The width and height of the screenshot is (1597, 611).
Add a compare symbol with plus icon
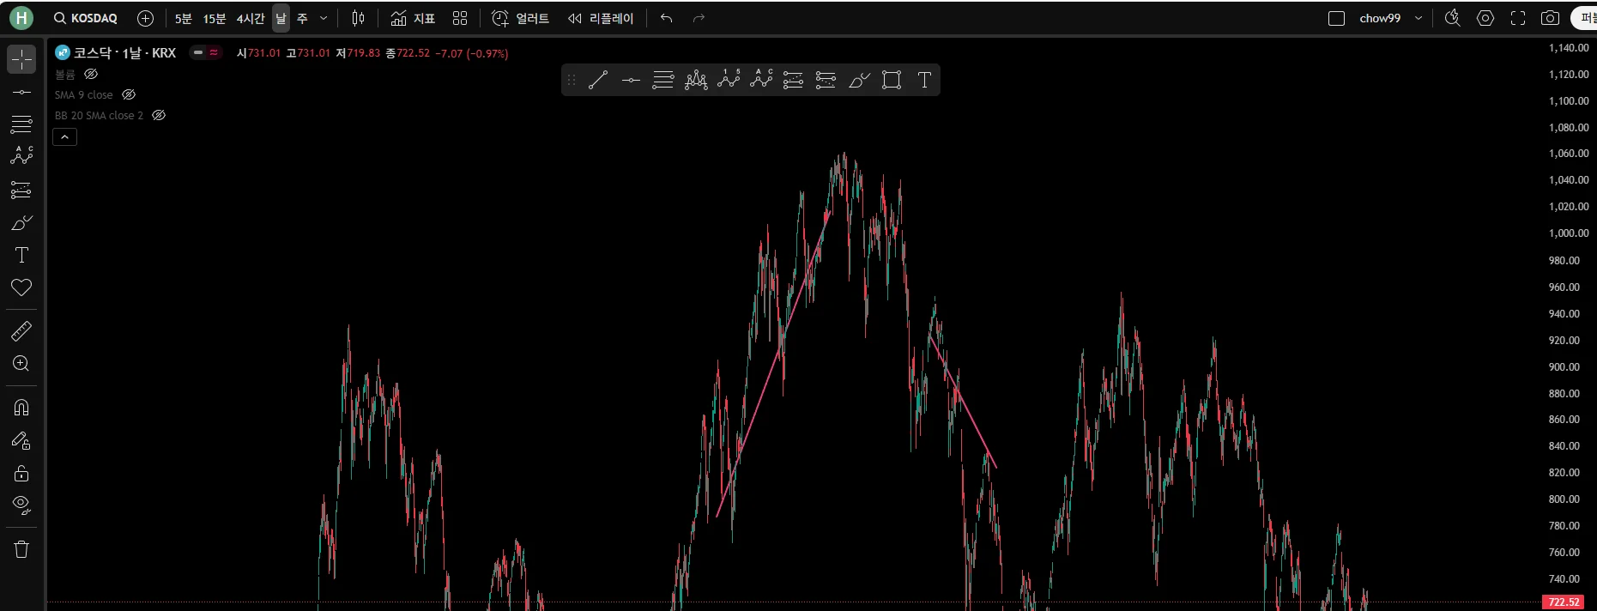click(146, 18)
